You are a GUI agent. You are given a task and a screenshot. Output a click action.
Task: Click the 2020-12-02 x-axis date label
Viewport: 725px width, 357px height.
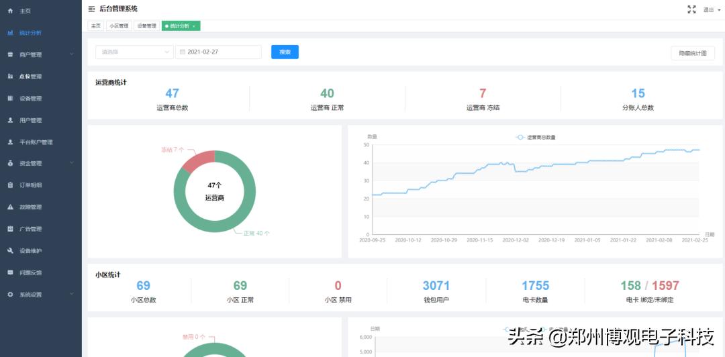click(x=515, y=240)
